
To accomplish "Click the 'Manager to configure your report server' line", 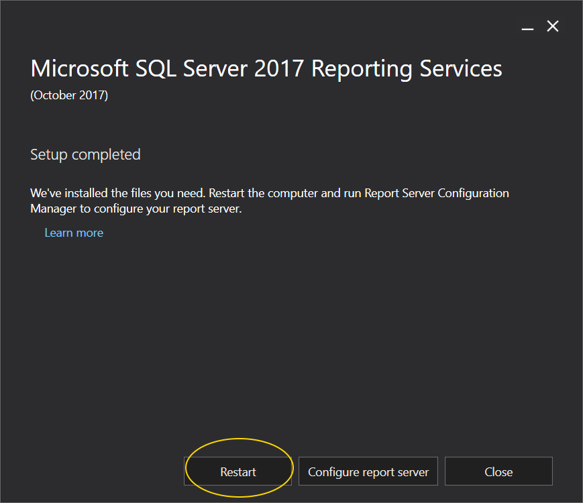I will [136, 209].
